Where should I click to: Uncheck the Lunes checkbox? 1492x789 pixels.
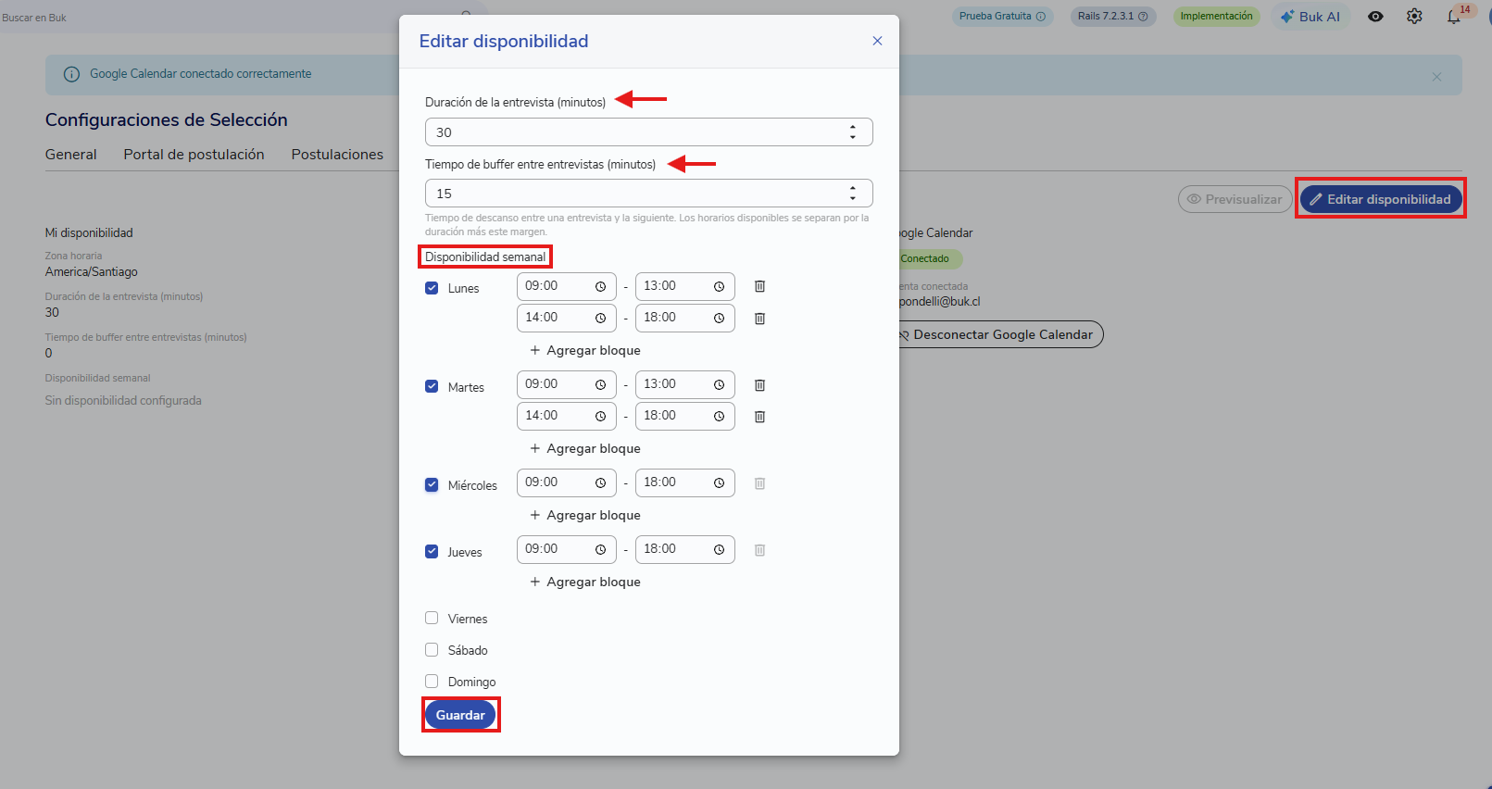[432, 288]
